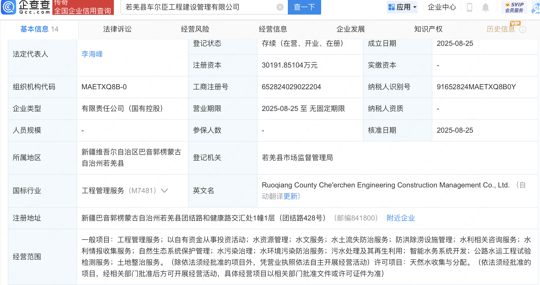The image size is (540, 285).
Task: Select the 企业发展 tab
Action: (351, 29)
